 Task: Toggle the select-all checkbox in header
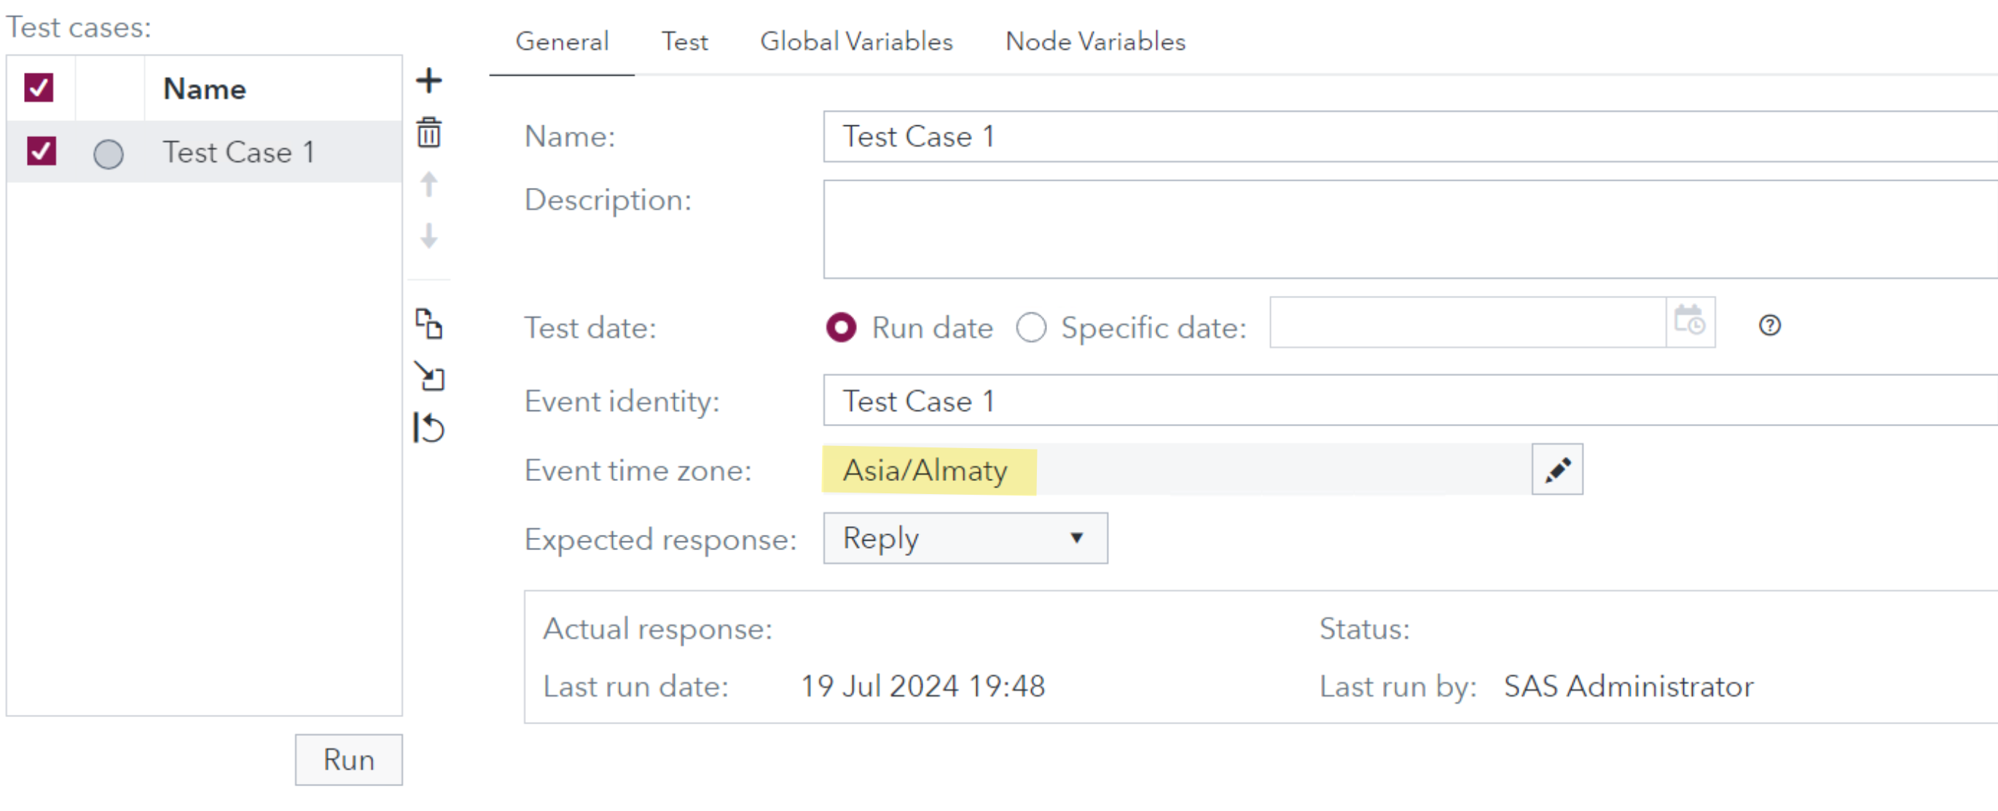[39, 87]
